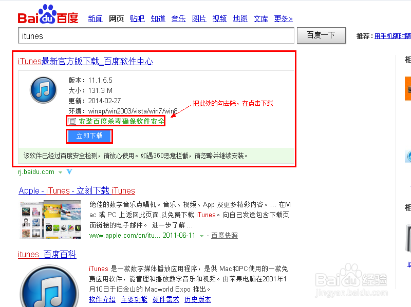Open the 新闻 tab
The height and width of the screenshot is (307, 411).
click(x=96, y=18)
